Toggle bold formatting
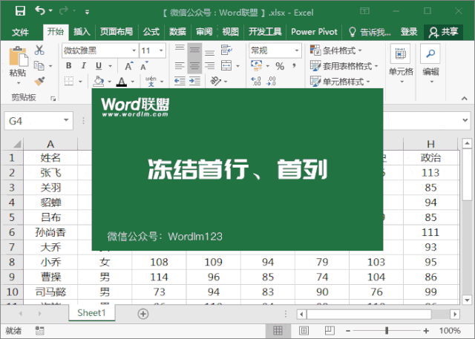475x339 pixels. coord(69,66)
